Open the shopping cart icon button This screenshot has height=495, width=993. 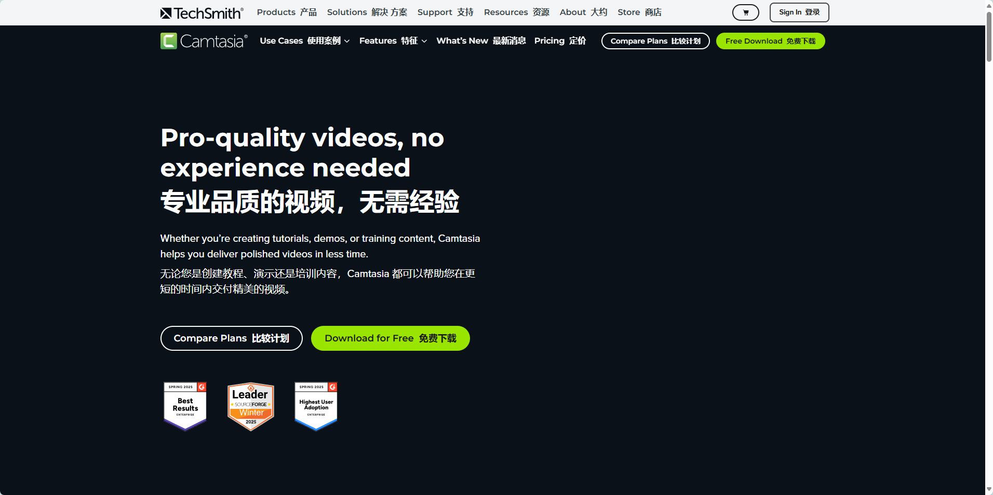[745, 12]
